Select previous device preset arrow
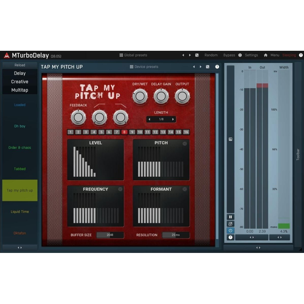Image resolution: width=304 pixels, height=304 pixels. 194,67
